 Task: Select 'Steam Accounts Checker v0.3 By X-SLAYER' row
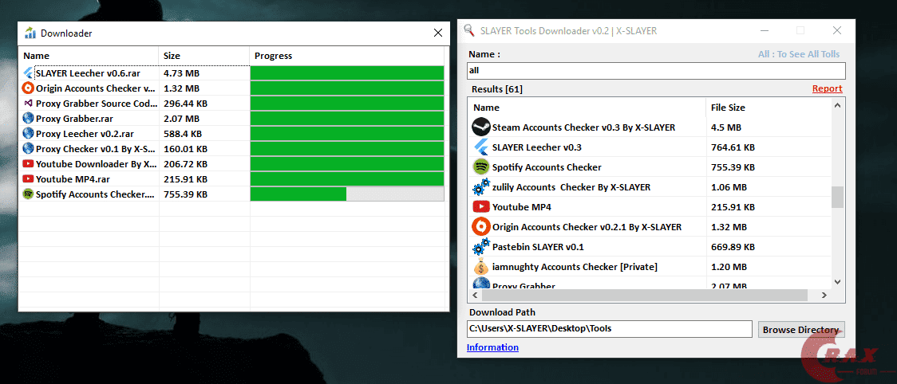click(x=650, y=127)
